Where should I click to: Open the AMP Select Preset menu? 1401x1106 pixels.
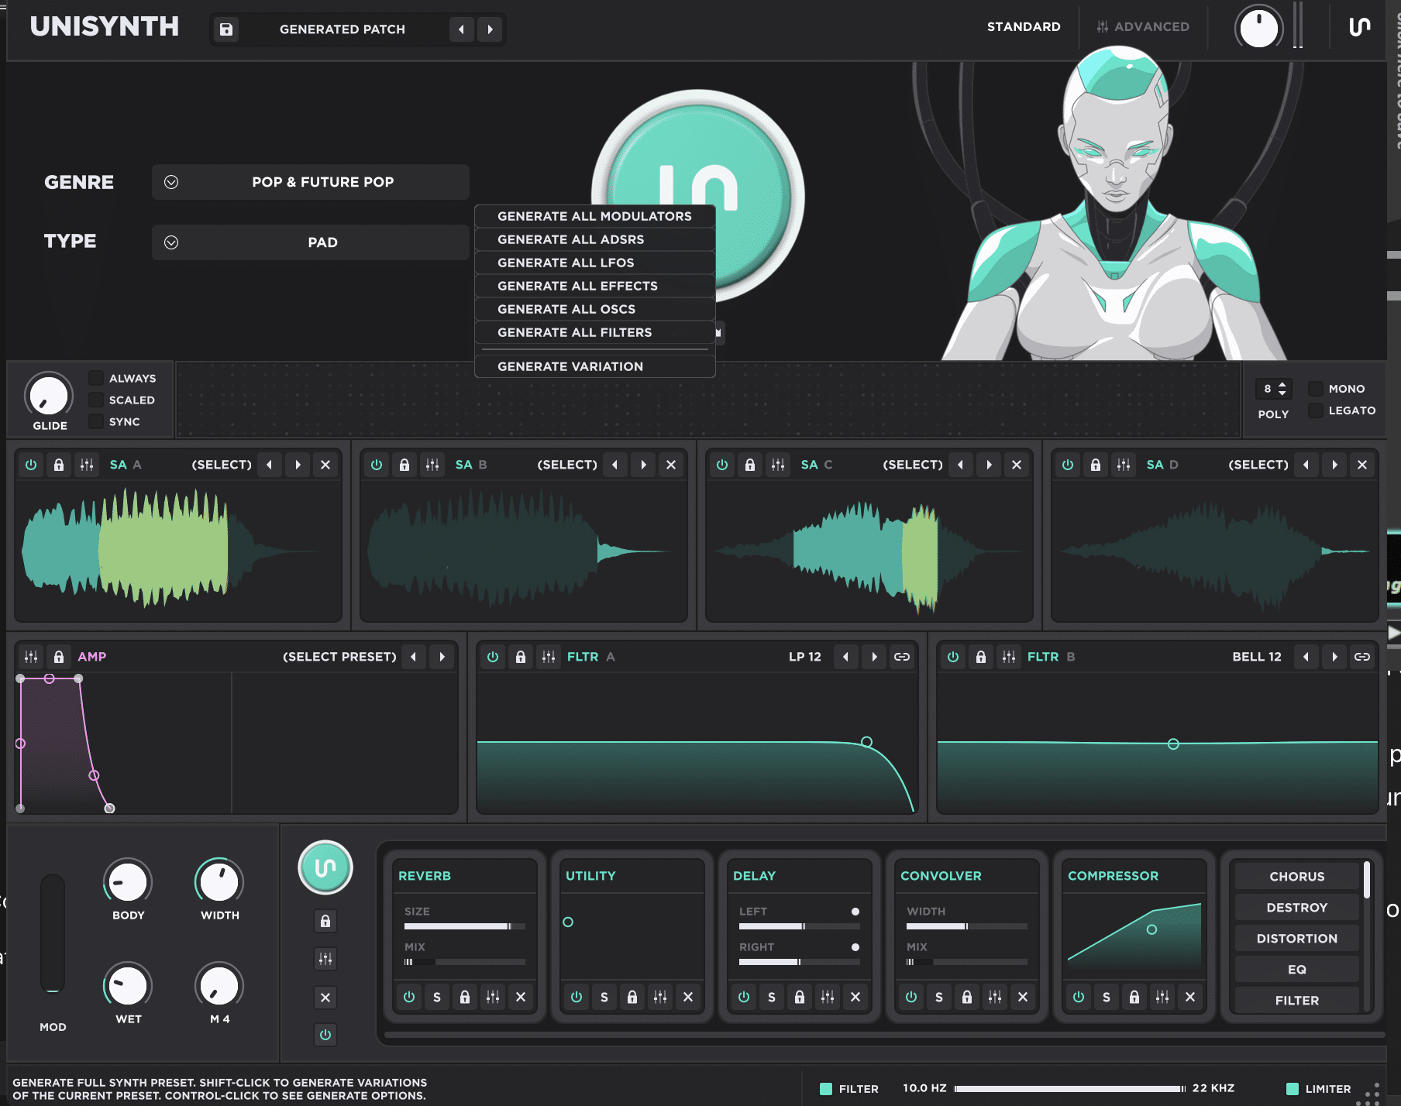pos(339,657)
